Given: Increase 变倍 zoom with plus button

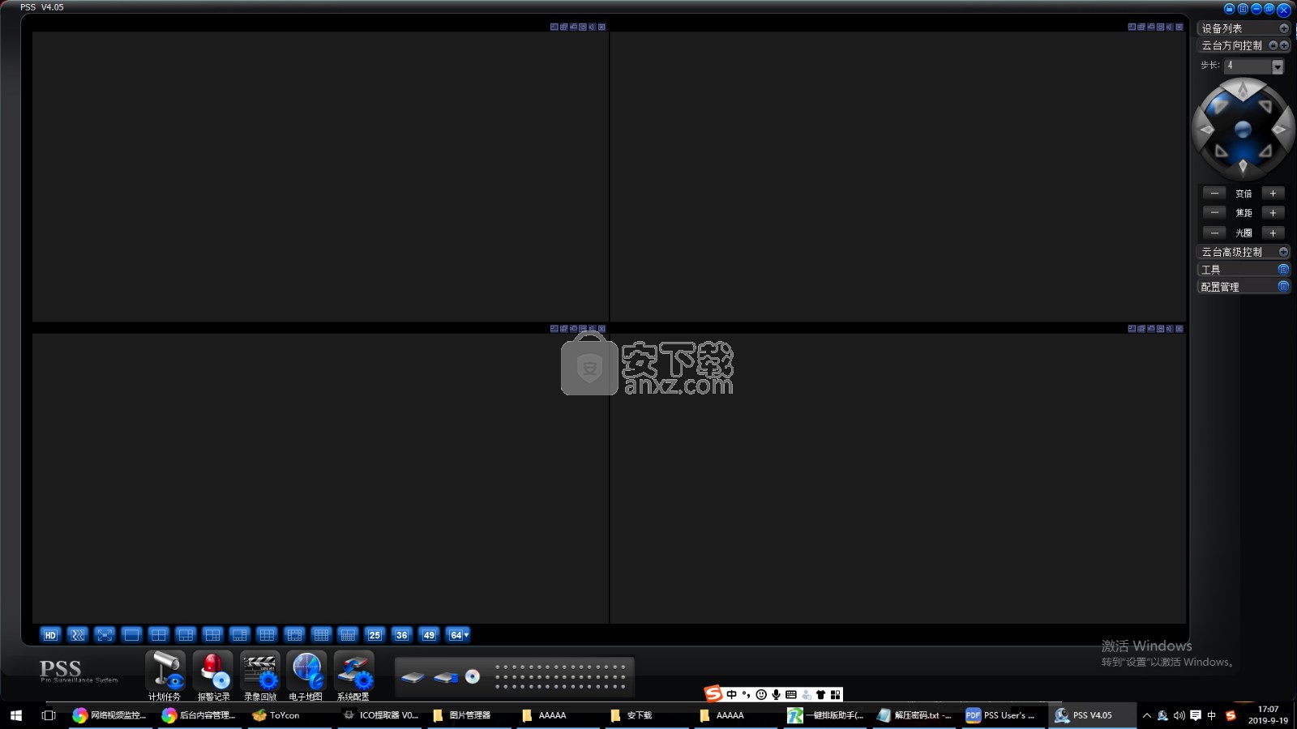Looking at the screenshot, I should pos(1273,194).
